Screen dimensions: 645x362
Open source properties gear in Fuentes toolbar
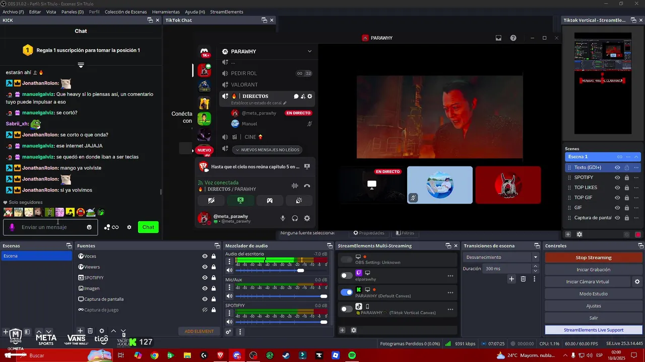[102, 331]
